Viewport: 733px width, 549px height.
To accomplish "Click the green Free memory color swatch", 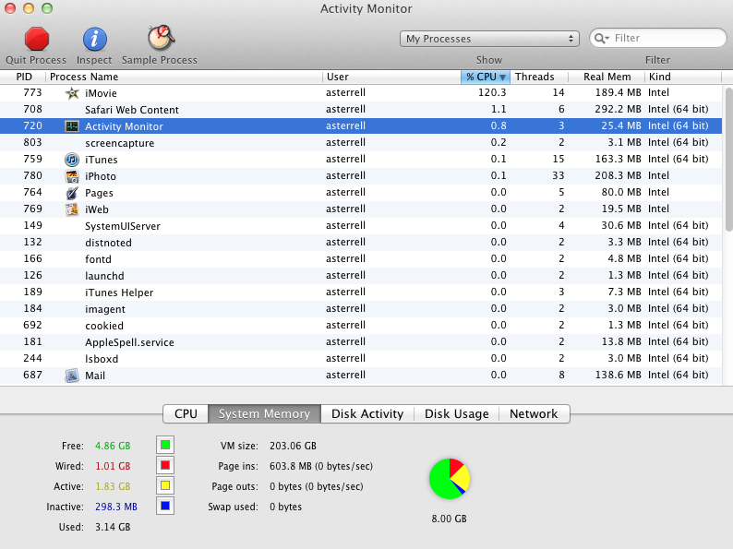I will (x=165, y=445).
